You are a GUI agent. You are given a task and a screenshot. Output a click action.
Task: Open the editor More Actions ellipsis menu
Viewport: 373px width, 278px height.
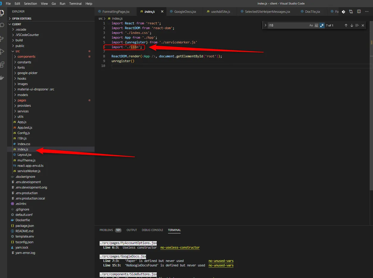(x=366, y=12)
